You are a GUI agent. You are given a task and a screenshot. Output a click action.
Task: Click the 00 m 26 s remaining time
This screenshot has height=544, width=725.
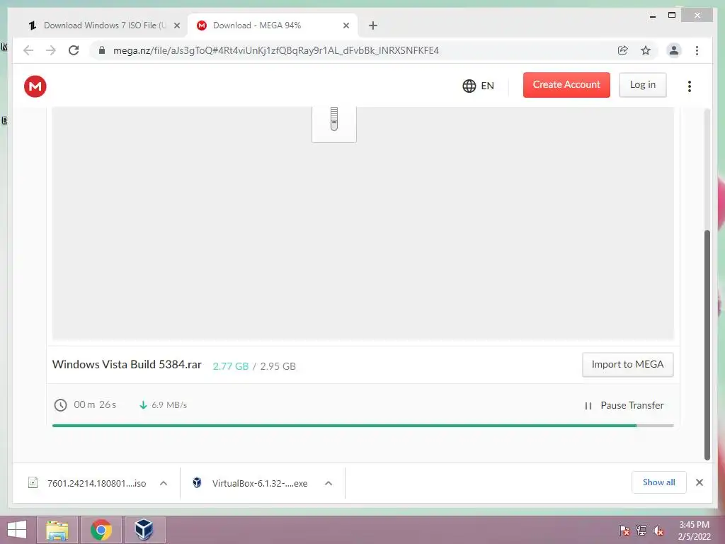(95, 404)
